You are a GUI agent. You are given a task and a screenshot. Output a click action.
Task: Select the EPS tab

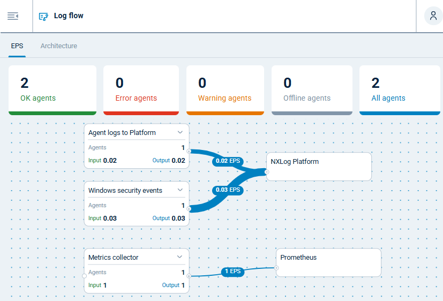pyautogui.click(x=17, y=46)
